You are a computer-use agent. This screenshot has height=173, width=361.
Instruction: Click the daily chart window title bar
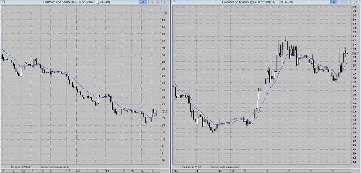pyautogui.click(x=77, y=2)
